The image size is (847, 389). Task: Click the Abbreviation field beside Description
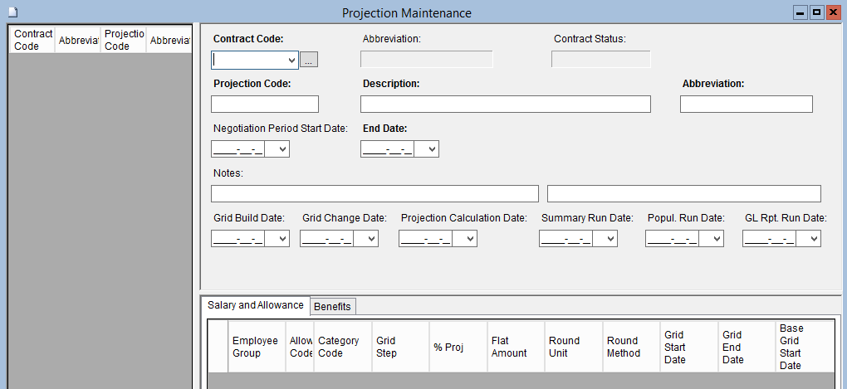746,104
